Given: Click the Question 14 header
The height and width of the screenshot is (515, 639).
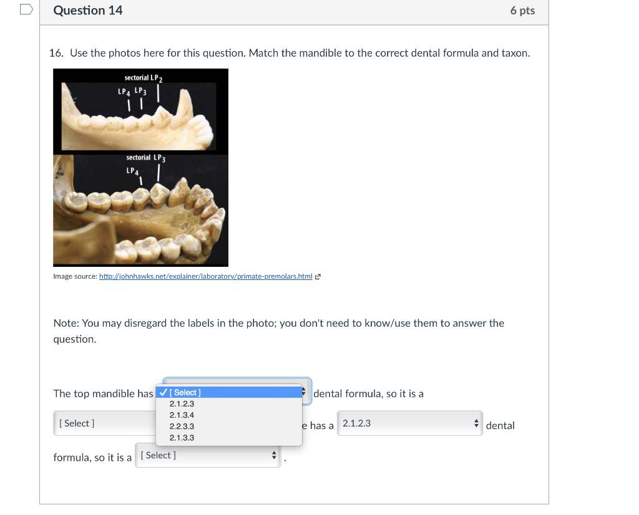Looking at the screenshot, I should click(x=87, y=10).
